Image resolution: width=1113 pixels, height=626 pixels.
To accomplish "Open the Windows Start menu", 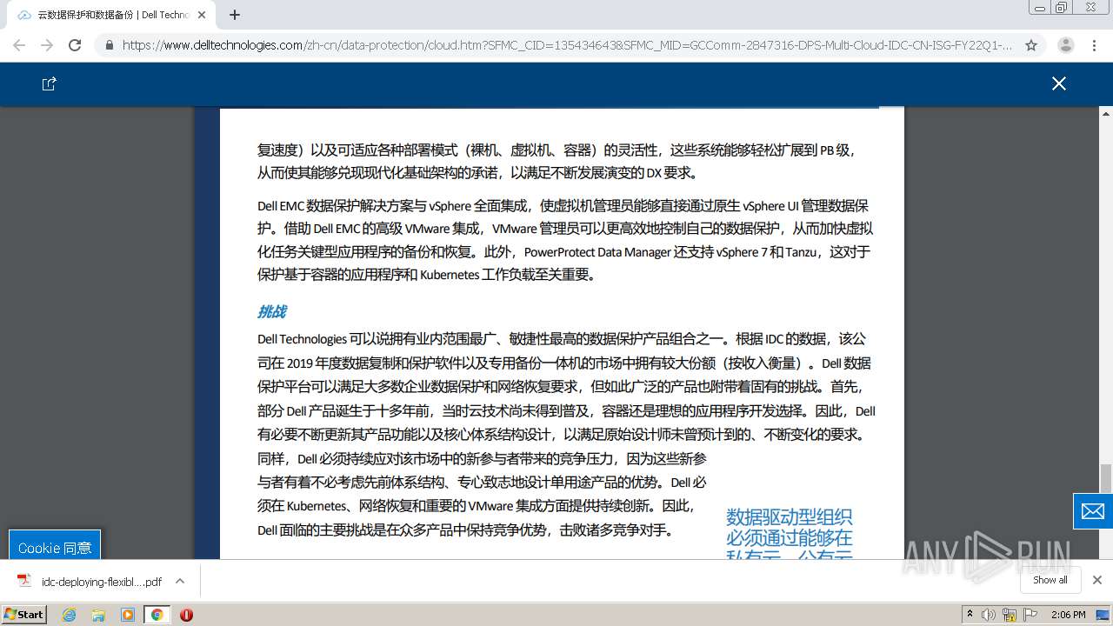I will tap(24, 614).
